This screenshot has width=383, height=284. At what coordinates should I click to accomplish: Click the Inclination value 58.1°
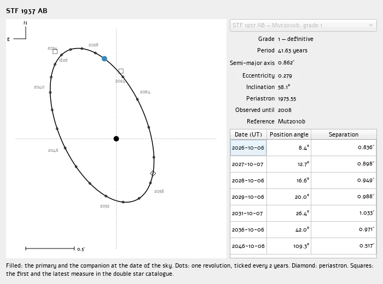tap(284, 87)
